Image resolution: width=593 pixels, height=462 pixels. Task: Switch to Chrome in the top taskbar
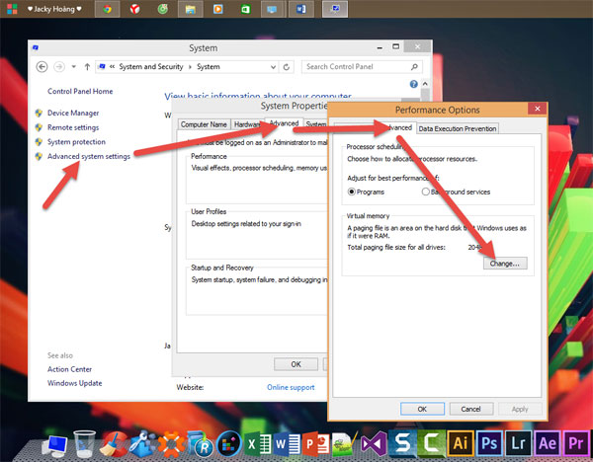coord(107,9)
